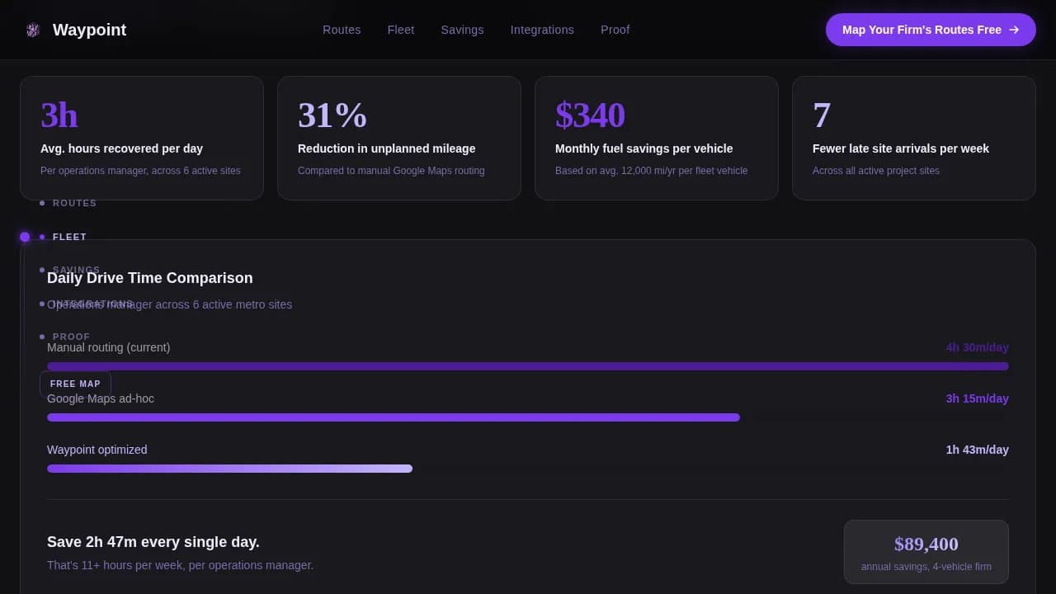Click the arrow icon inside the CTA button
This screenshot has width=1056, height=594.
coord(1015,30)
